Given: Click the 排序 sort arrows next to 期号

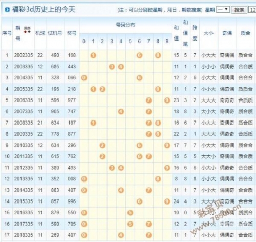Looking at the screenshot, I should (x=27, y=30).
